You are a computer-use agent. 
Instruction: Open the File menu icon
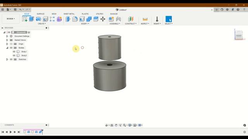8,10
